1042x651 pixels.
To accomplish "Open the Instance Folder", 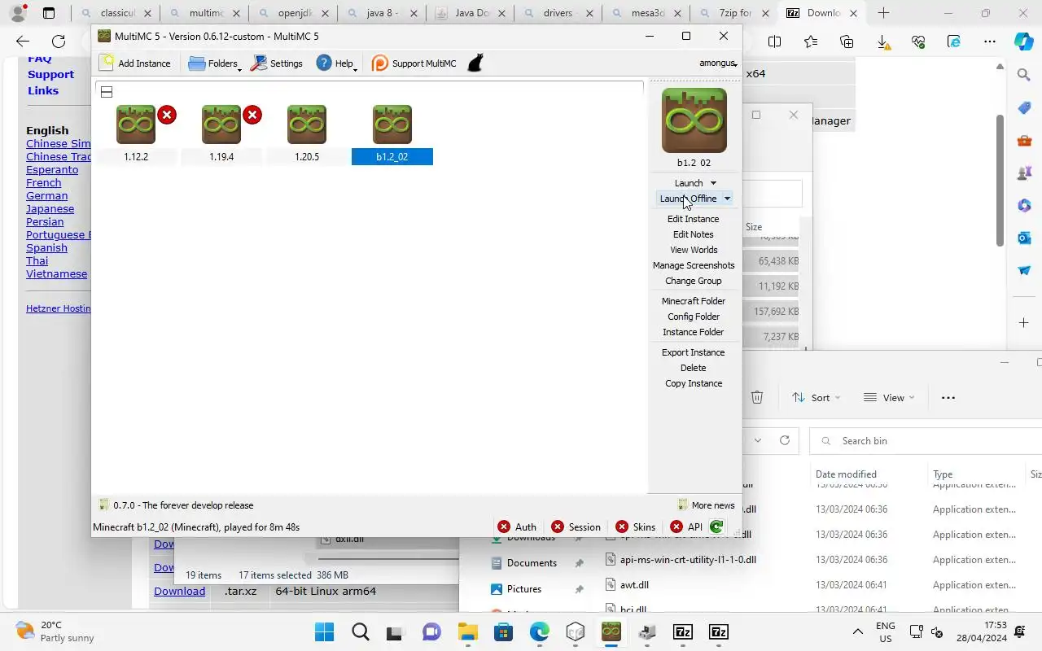I will [x=694, y=332].
